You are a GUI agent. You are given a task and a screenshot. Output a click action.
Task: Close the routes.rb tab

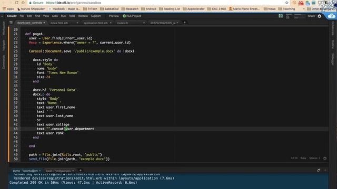click(144, 23)
